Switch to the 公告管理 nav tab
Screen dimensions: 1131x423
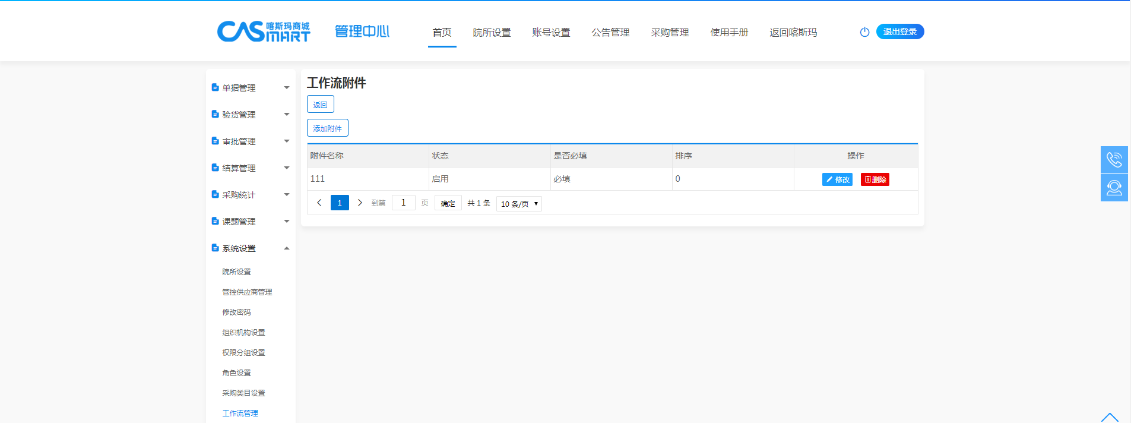pos(610,33)
